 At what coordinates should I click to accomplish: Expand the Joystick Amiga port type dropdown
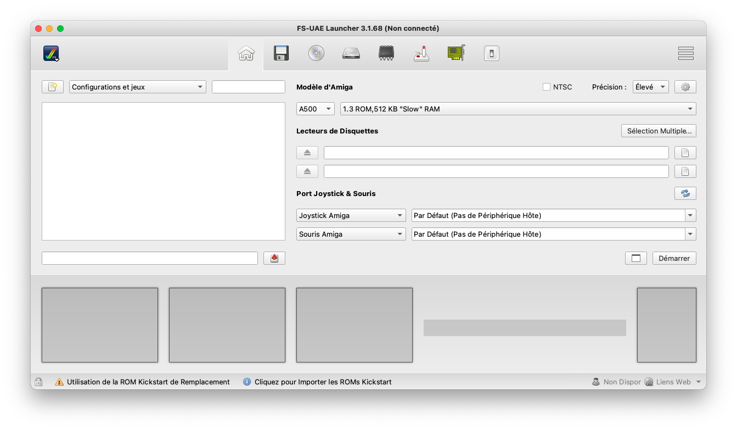click(x=351, y=215)
